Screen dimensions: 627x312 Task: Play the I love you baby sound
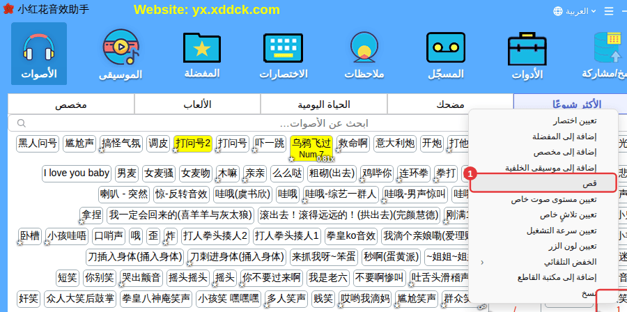point(77,173)
